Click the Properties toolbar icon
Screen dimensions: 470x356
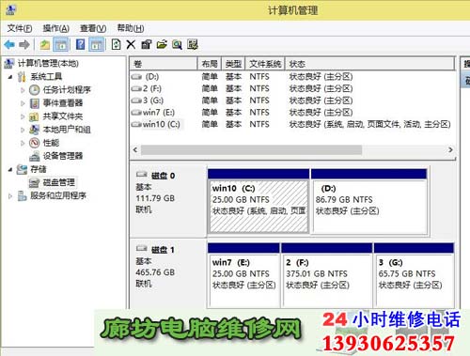tap(147, 45)
